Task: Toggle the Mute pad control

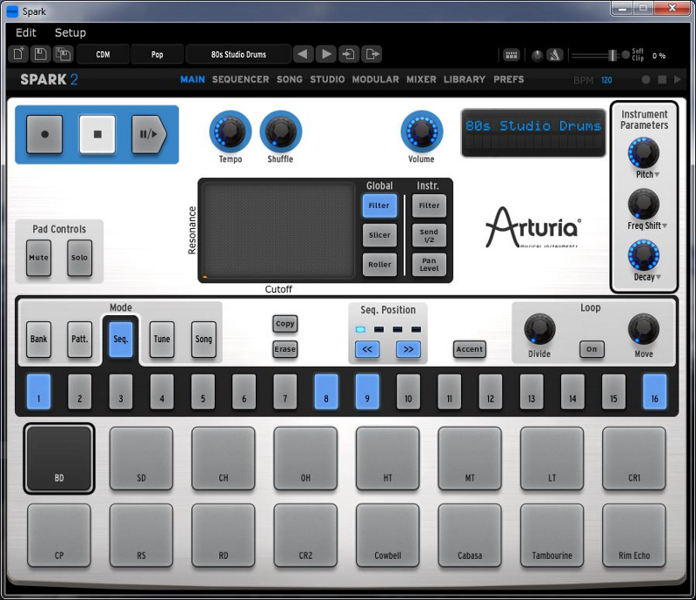Action: tap(38, 258)
